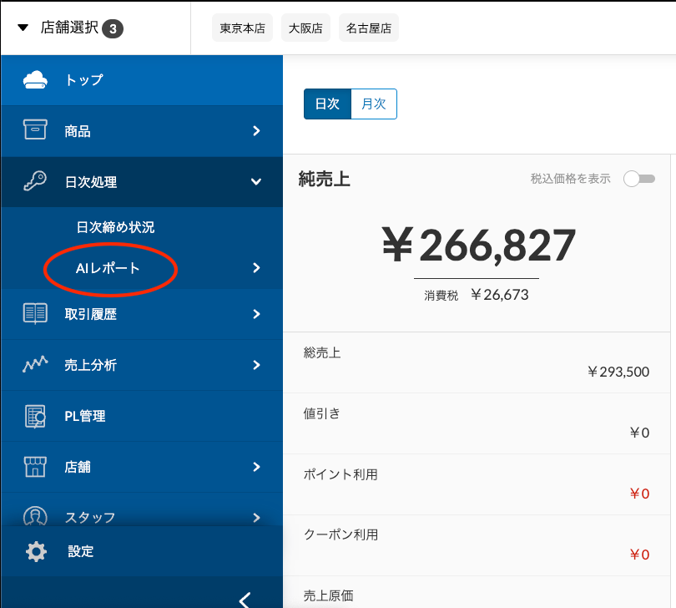Click the book icon for 取引履歴
Viewport: 676px width, 608px height.
pos(35,313)
